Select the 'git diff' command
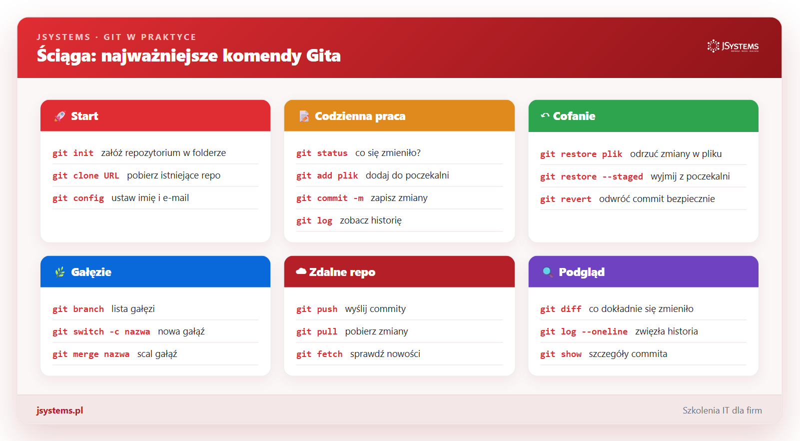Screen dimensions: 800x441 pyautogui.click(x=561, y=309)
